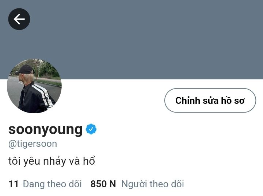Click the @tigersoon handle

pyautogui.click(x=33, y=144)
